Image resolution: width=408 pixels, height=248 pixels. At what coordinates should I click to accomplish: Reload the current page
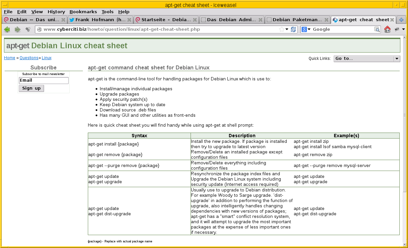click(x=293, y=29)
